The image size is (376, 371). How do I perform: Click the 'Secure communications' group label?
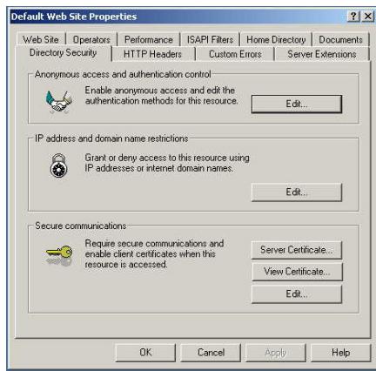(80, 226)
